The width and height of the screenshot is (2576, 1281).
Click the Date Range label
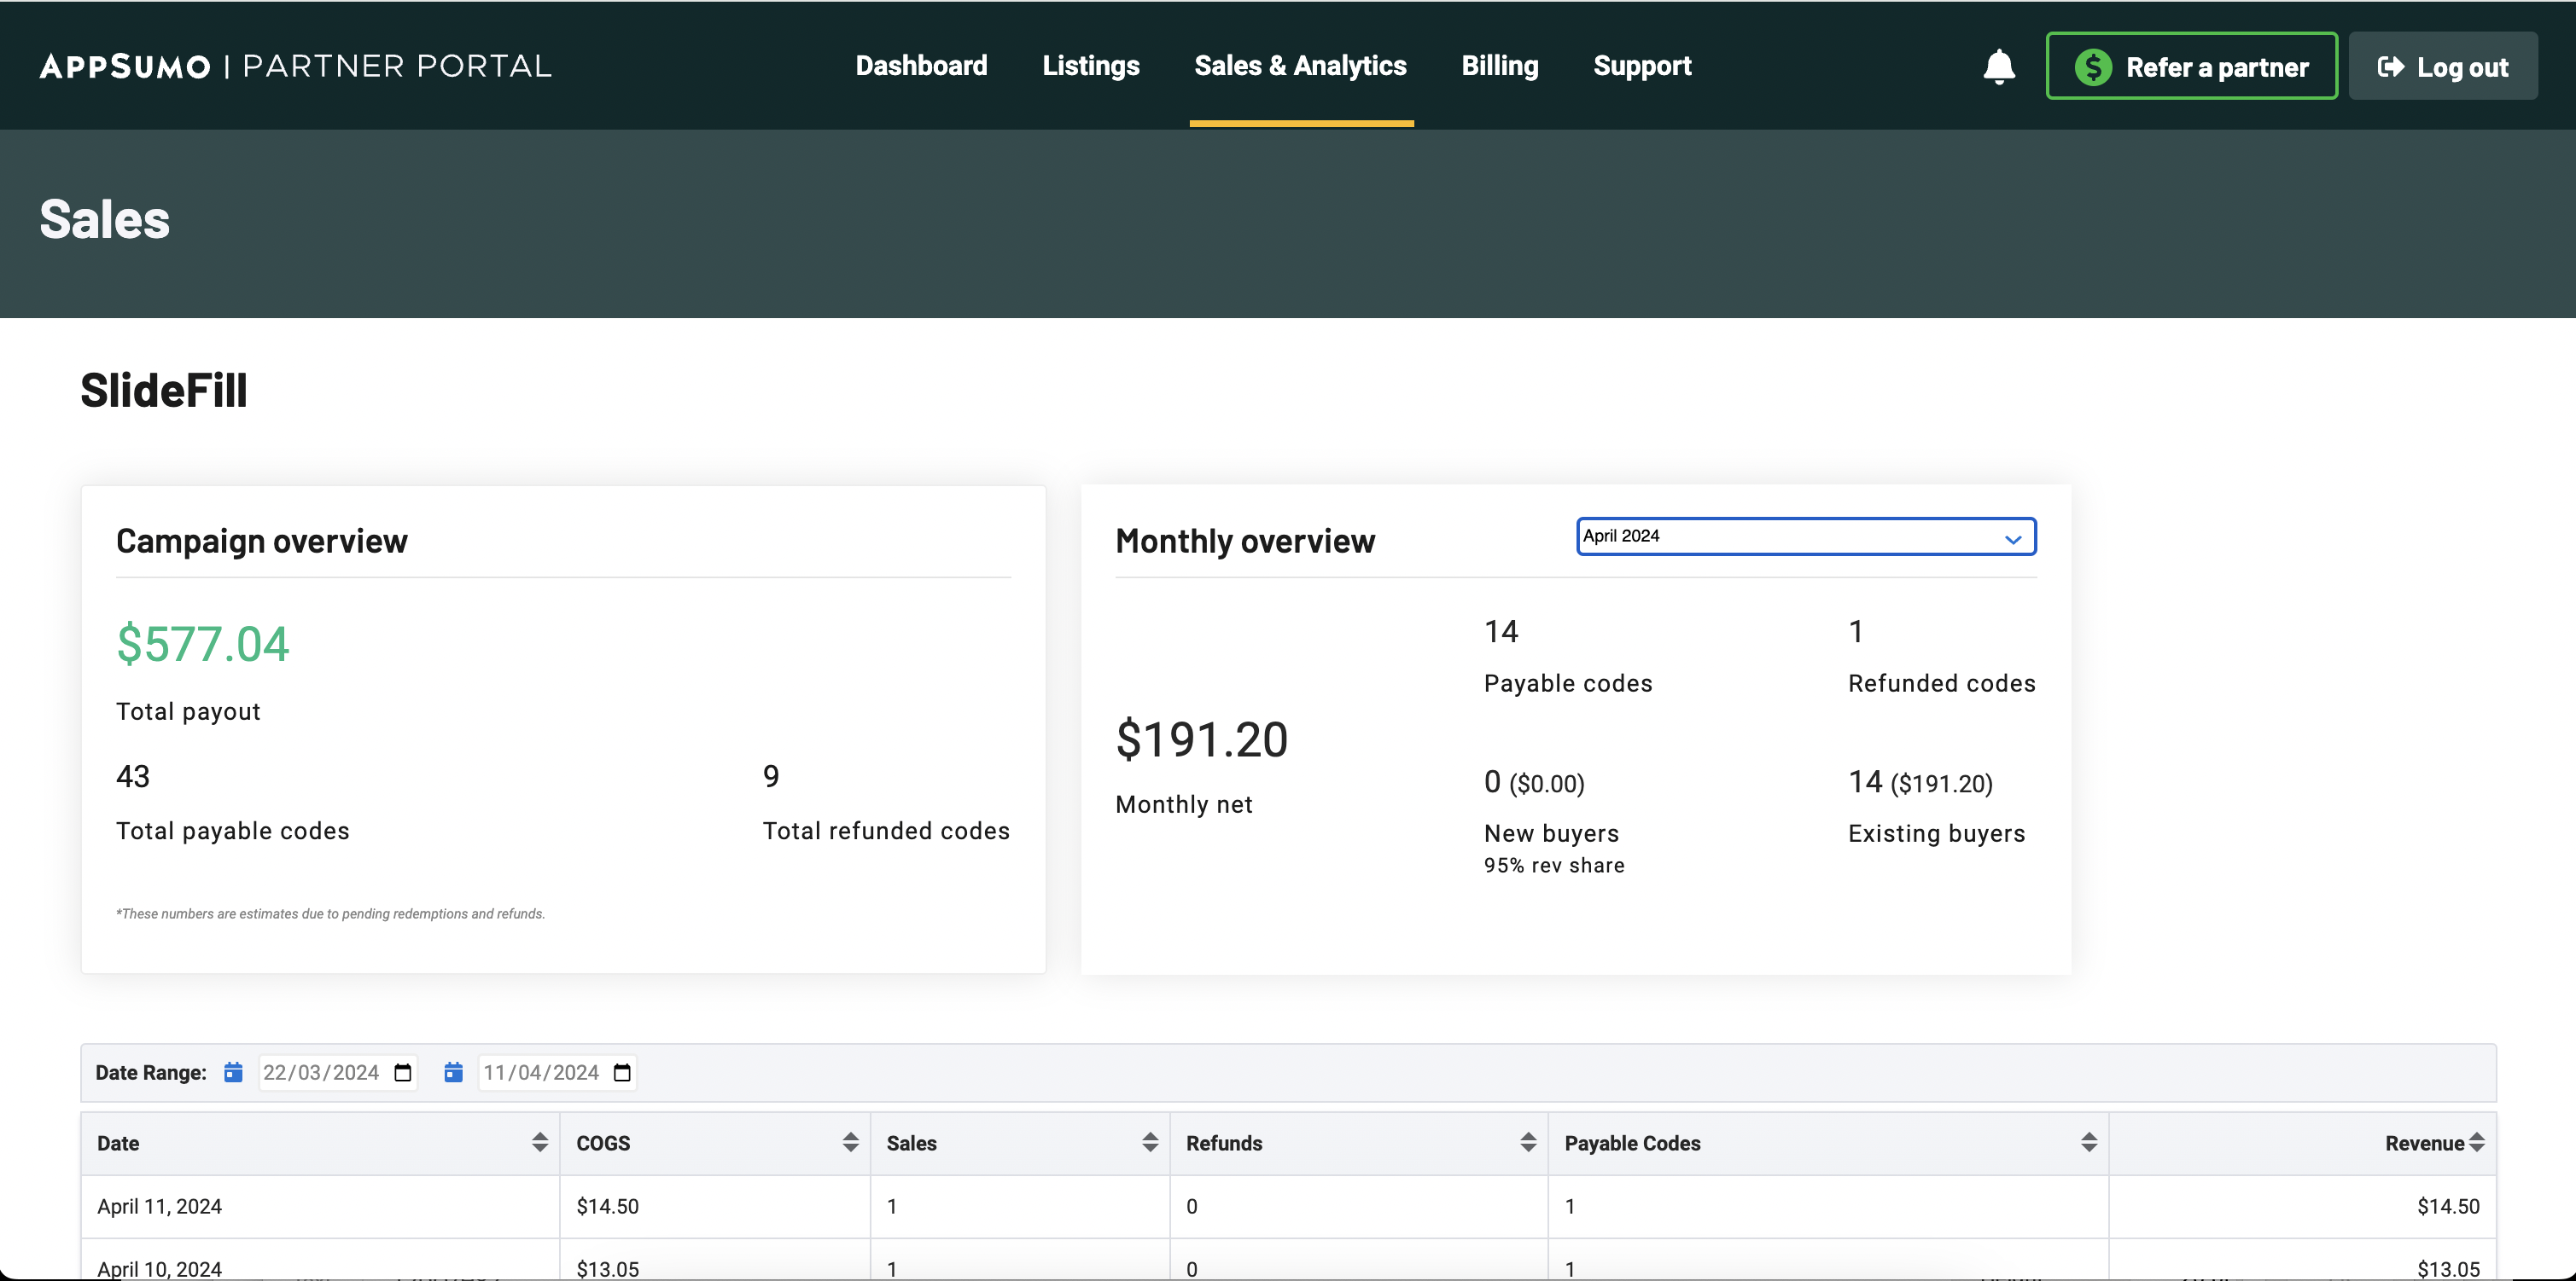coord(151,1072)
